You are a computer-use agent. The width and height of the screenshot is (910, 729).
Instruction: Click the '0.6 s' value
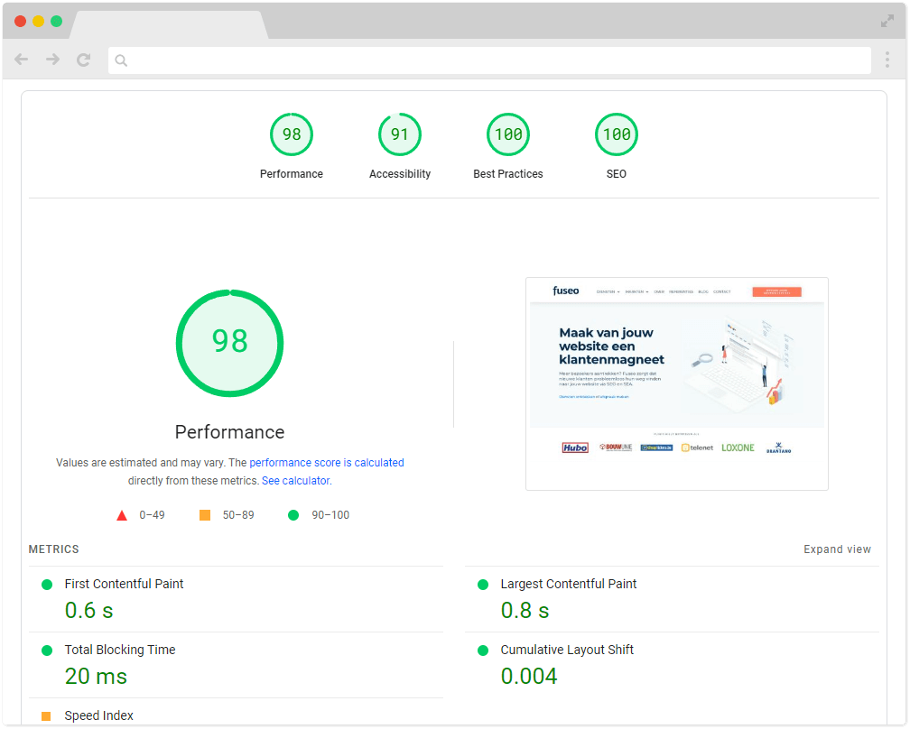[88, 611]
